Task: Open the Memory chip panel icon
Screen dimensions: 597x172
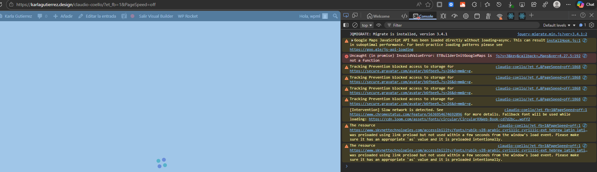Action: pos(466,16)
